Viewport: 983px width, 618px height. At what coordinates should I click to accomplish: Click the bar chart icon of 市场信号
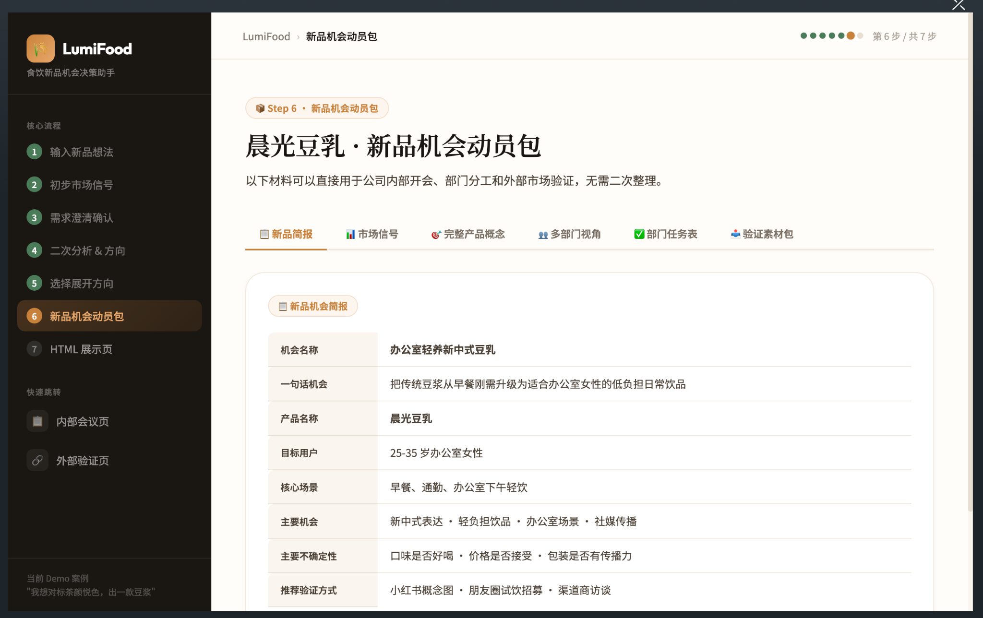(x=350, y=234)
